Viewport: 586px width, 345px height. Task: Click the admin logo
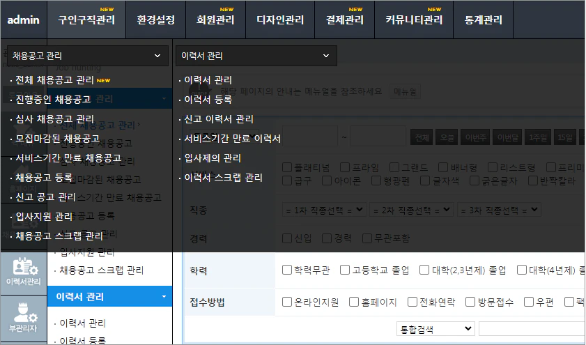(x=24, y=20)
